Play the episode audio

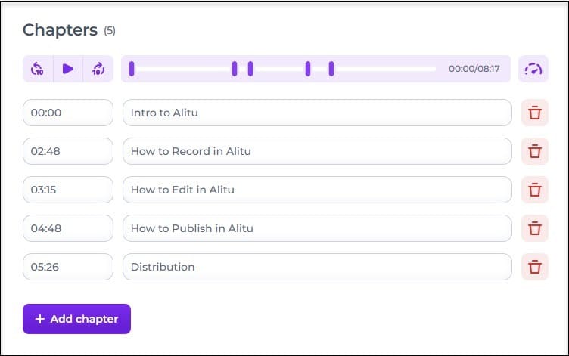coord(68,69)
